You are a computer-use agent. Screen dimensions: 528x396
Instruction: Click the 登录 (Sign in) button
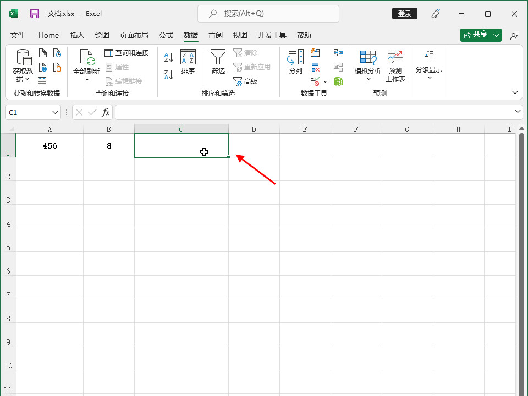(404, 14)
